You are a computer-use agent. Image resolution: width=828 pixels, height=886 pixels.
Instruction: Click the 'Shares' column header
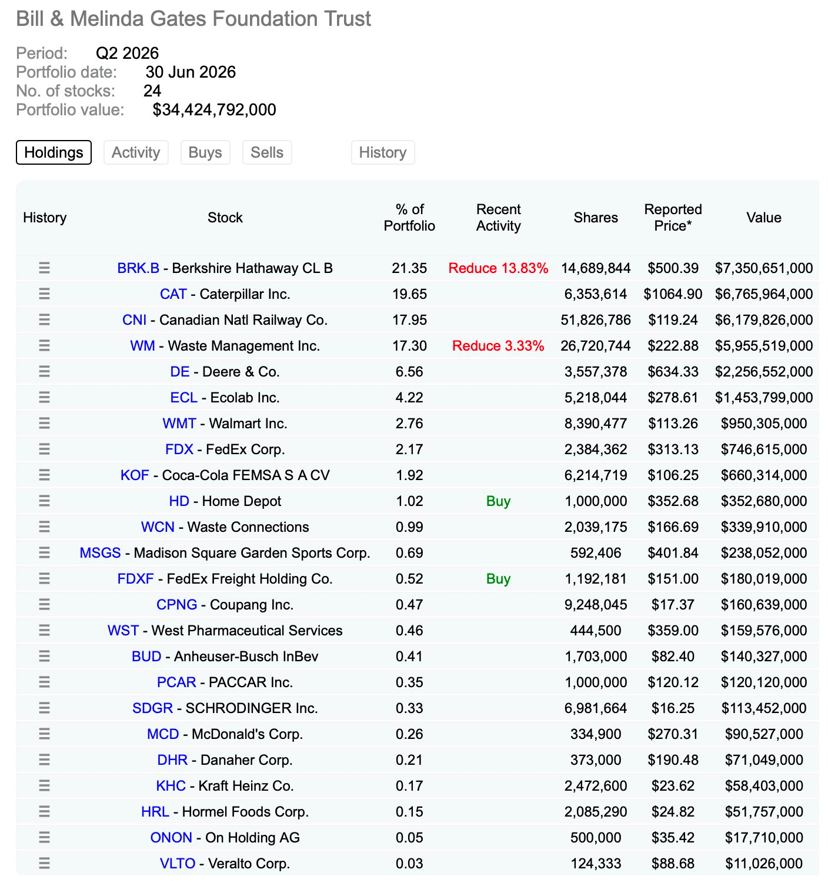[x=596, y=218]
